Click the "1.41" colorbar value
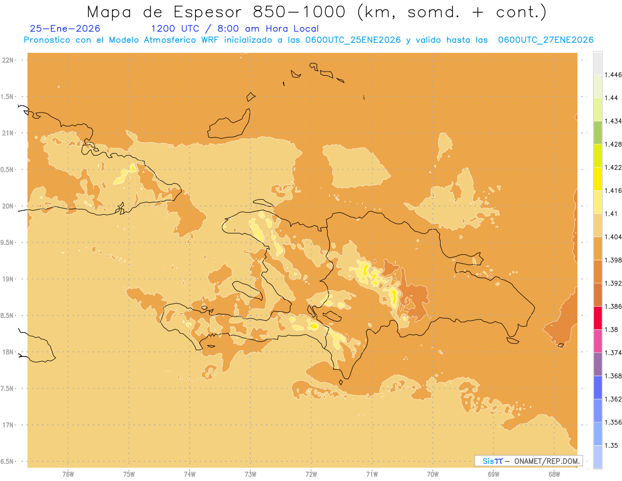The image size is (622, 481). (612, 214)
